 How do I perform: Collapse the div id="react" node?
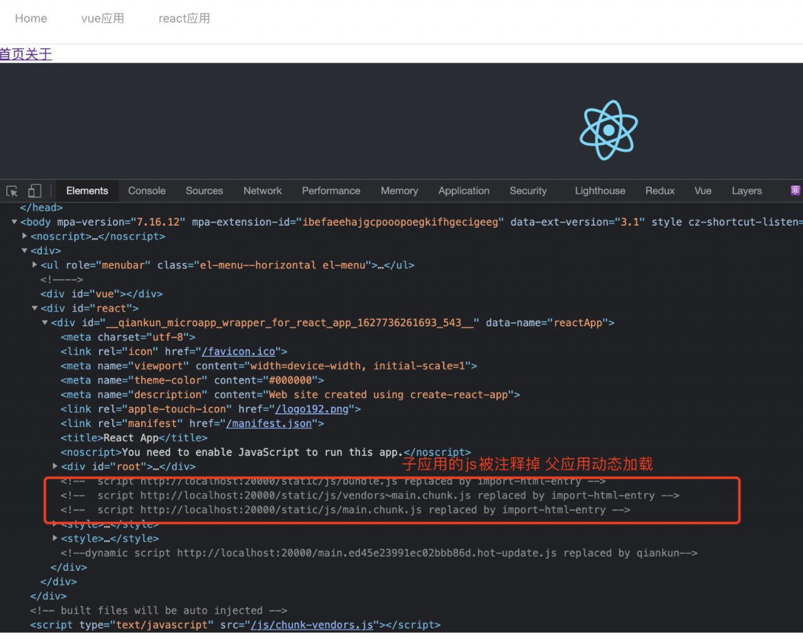35,309
